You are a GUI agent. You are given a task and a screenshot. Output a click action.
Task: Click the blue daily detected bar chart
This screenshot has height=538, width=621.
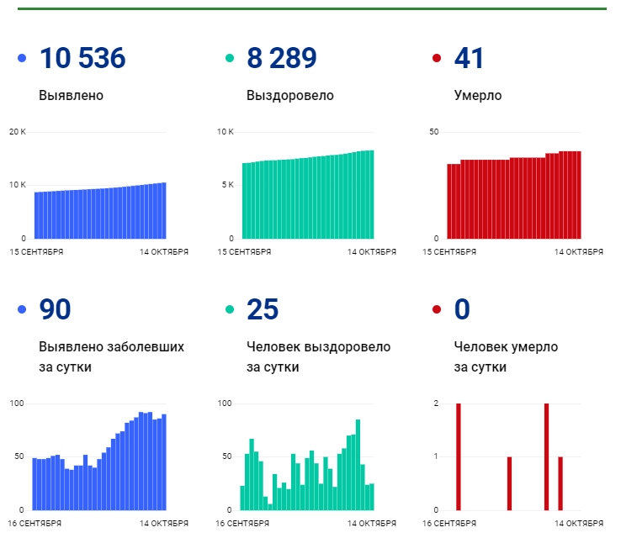pos(99,462)
